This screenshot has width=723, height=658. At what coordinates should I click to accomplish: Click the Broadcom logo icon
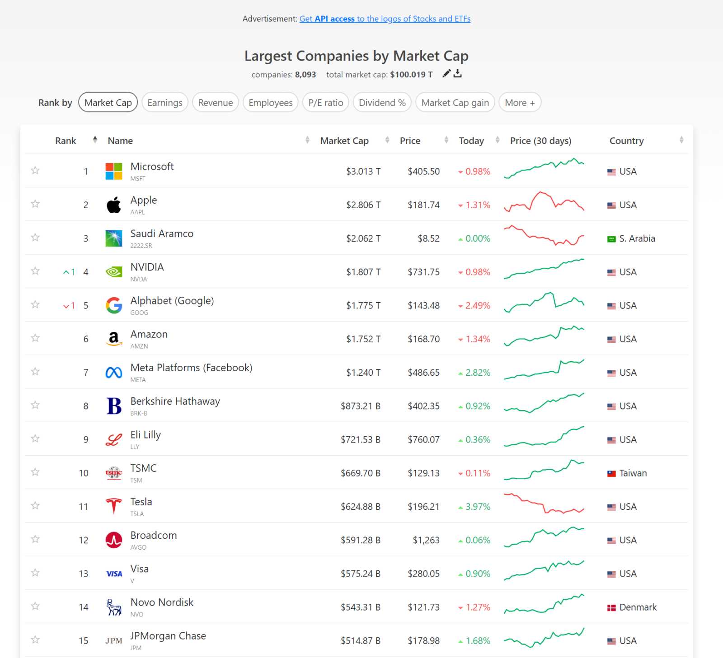click(x=114, y=540)
